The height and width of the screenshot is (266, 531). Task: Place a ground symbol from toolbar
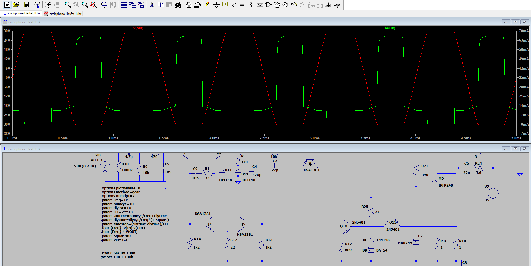(216, 5)
